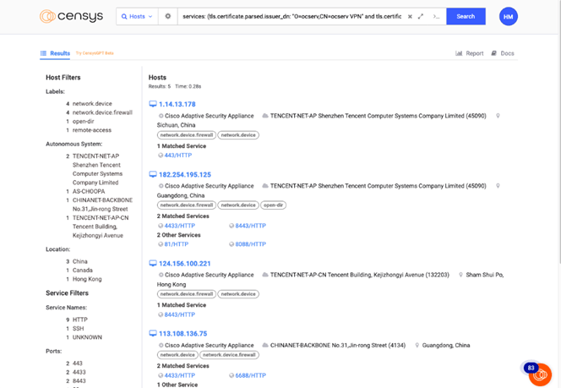
Task: Click the Censys logo
Action: [71, 16]
